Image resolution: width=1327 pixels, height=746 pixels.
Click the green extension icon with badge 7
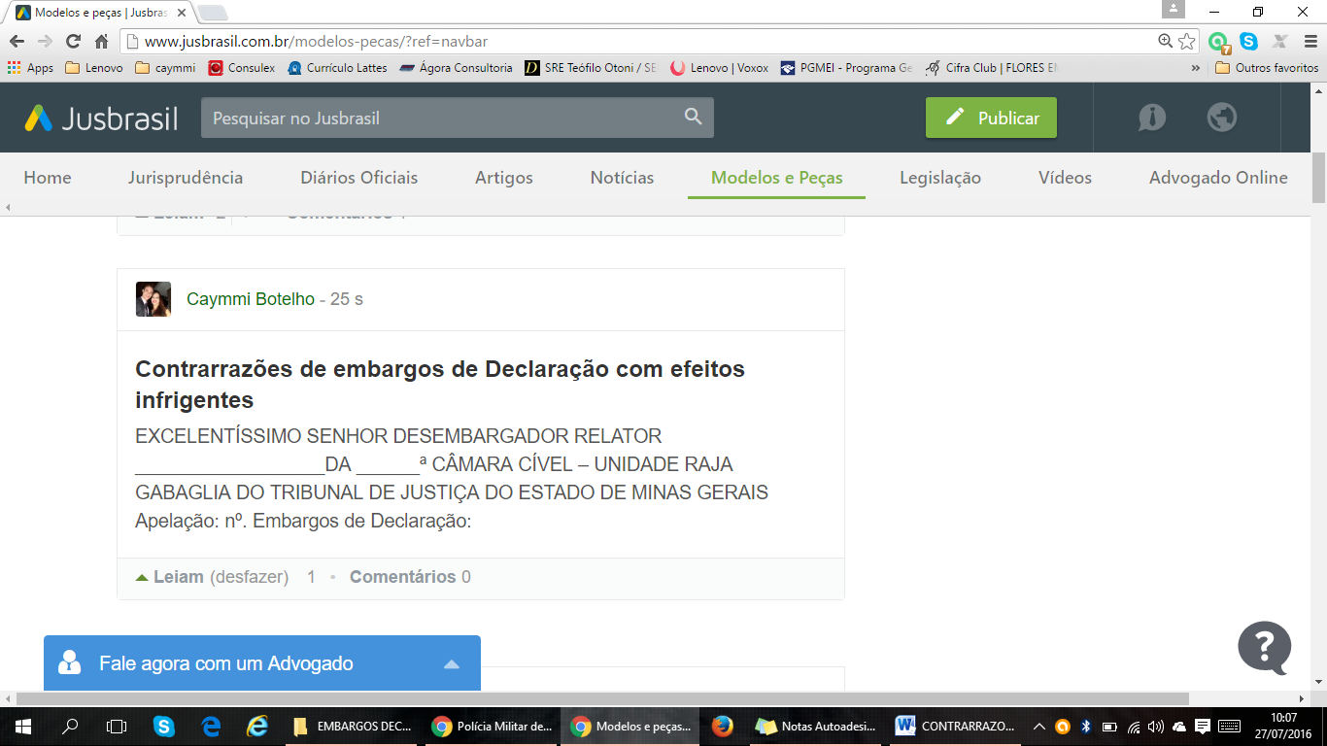pos(1219,43)
